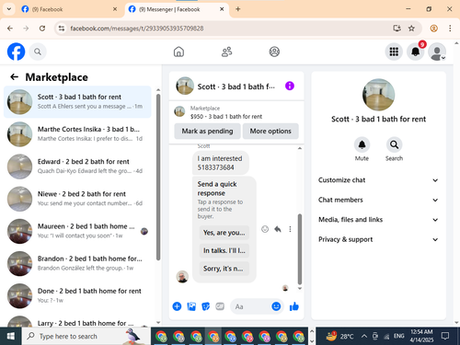The image size is (460, 345).
Task: Send the 'Yes, are you...' quick response
Action: [224, 233]
